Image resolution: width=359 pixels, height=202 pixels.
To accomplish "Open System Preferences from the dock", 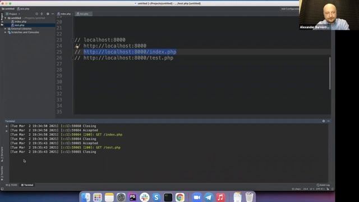I will point(121,197).
